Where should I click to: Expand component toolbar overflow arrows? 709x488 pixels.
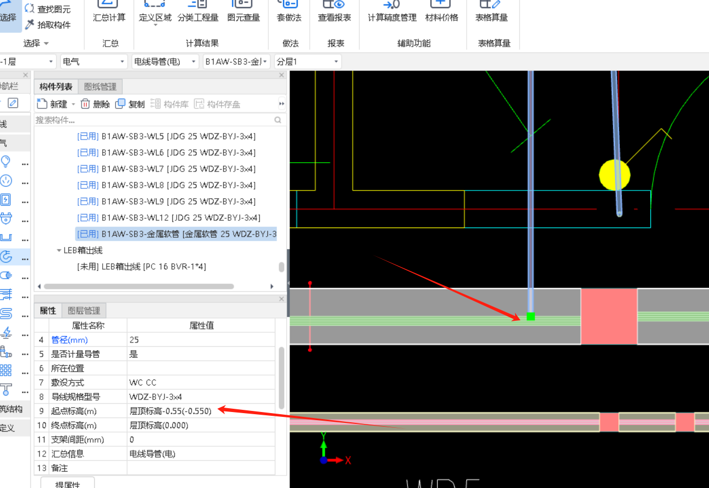click(x=281, y=104)
